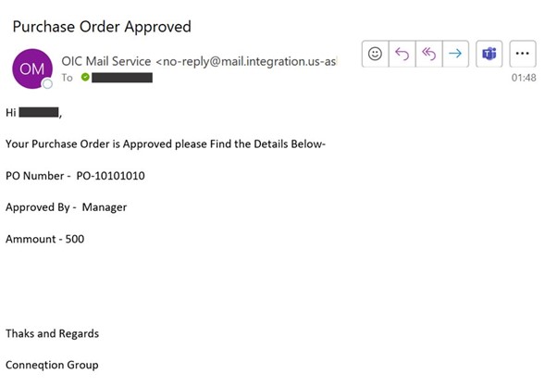The image size is (557, 386).
Task: Open the redacted recipient contact card
Action: (122, 78)
